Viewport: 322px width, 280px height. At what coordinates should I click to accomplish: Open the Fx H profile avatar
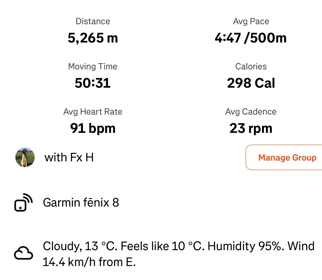[x=25, y=157]
